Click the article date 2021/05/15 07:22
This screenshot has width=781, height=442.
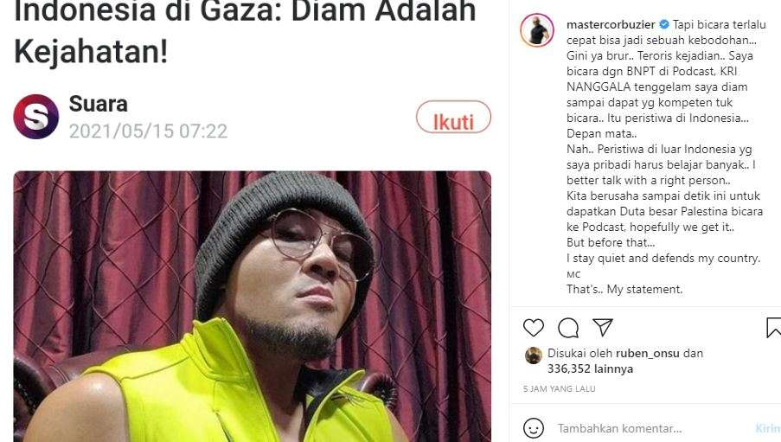[148, 131]
